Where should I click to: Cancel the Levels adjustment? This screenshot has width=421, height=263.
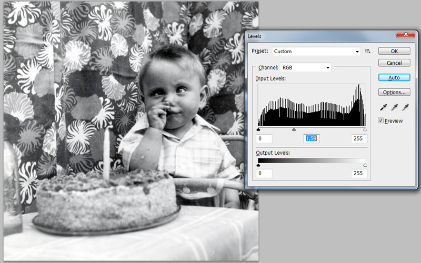(x=394, y=63)
